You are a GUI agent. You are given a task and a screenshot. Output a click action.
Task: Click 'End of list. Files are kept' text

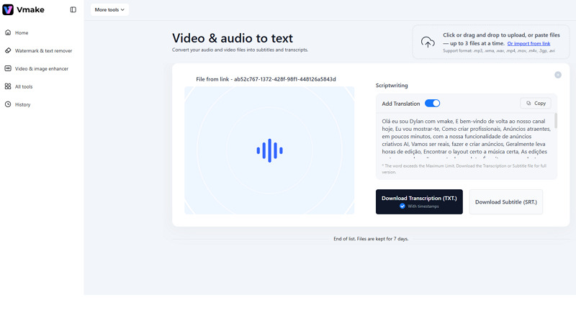tap(371, 239)
